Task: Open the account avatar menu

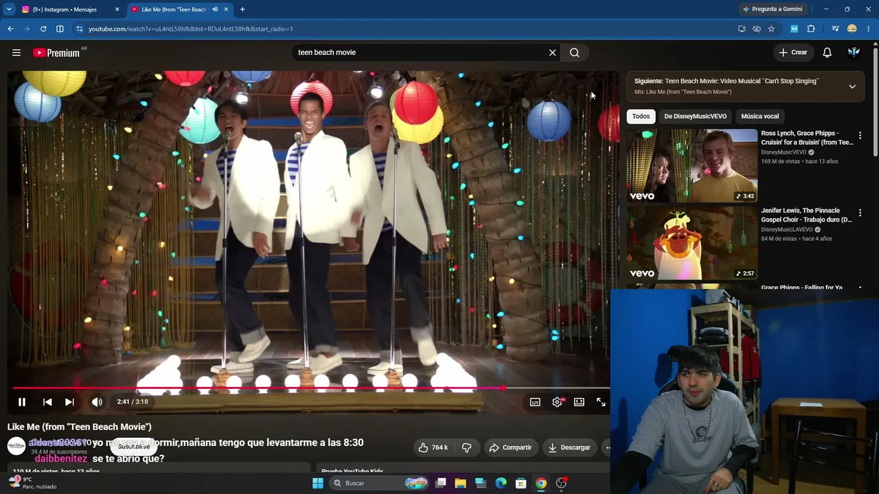Action: pyautogui.click(x=854, y=53)
